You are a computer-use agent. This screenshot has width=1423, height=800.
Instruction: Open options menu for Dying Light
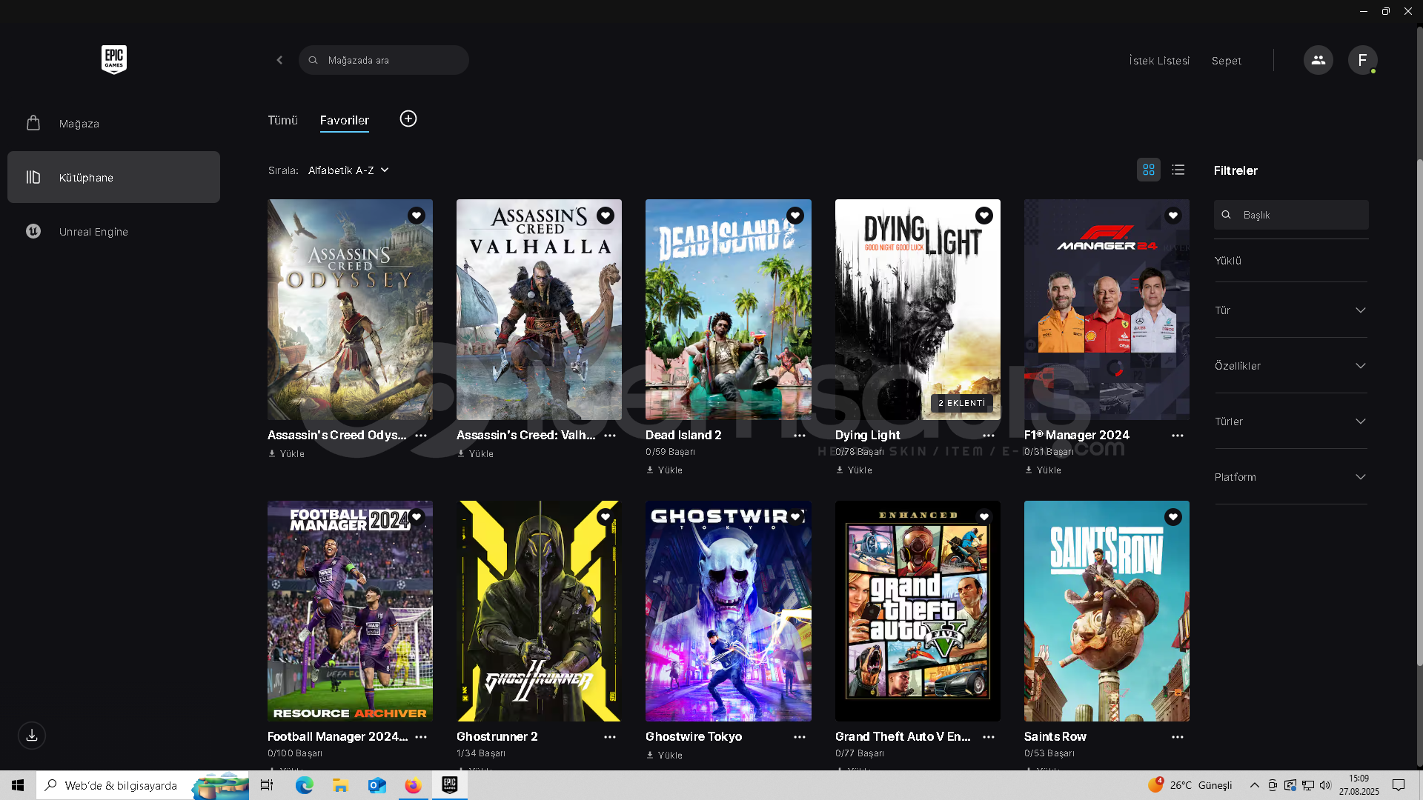tap(989, 436)
